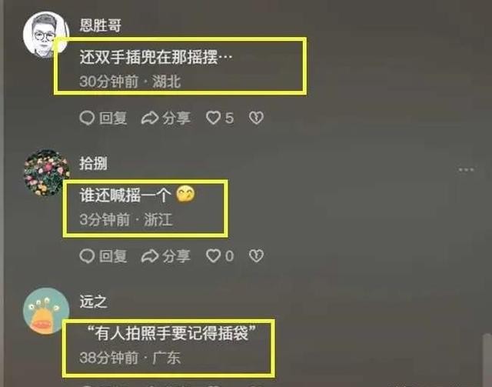492x387 pixels.
Task: Open 远之's peacock avatar
Action: point(46,311)
